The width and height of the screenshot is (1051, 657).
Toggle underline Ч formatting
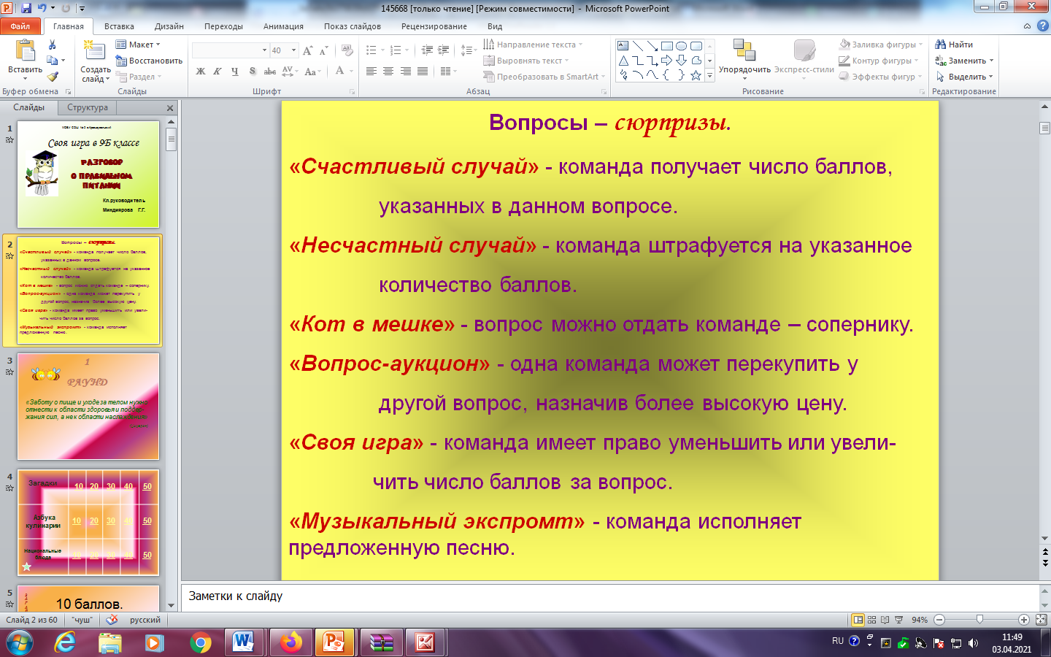(234, 72)
